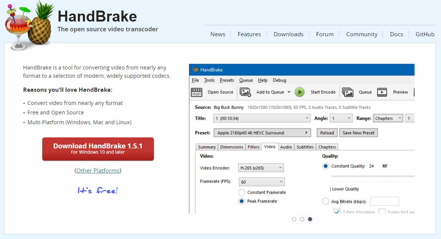Open the Other Platforms link
Image resolution: width=441 pixels, height=239 pixels.
[x=98, y=171]
